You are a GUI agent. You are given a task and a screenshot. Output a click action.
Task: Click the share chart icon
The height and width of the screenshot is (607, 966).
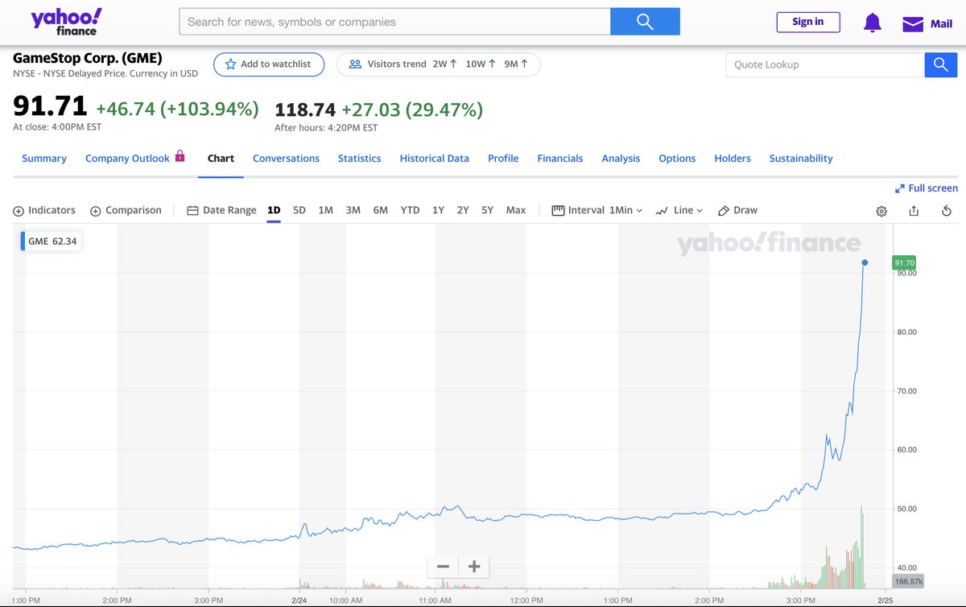(x=914, y=211)
